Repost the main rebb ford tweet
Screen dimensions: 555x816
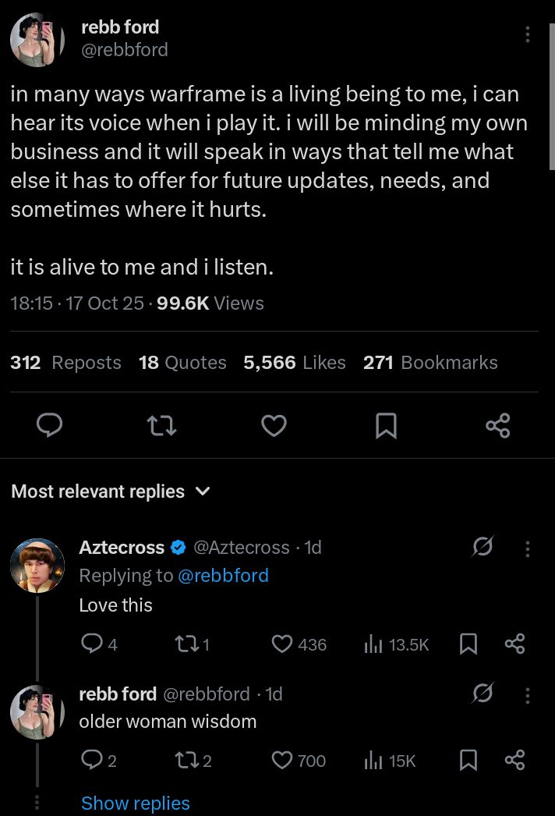click(161, 425)
